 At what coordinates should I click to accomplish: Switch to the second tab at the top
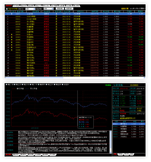[16, 6]
